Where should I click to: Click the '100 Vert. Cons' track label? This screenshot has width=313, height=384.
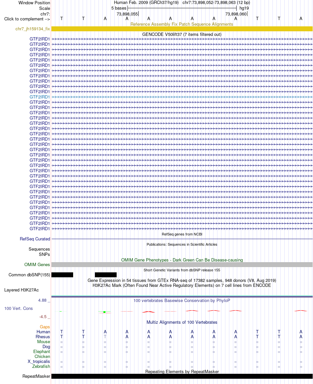tap(18, 309)
